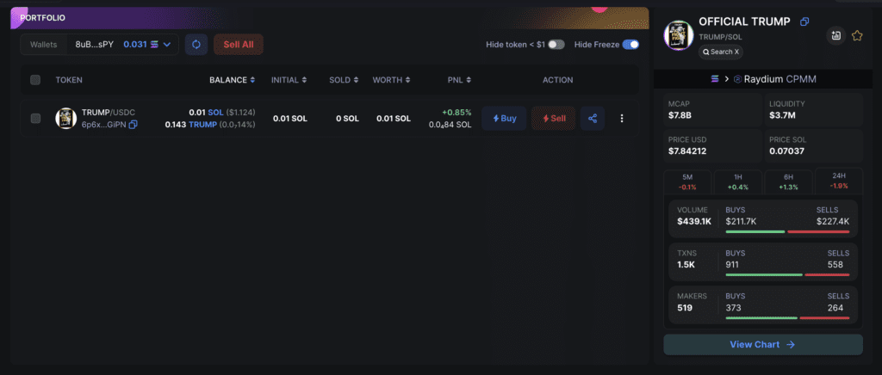Click the VOLUME $439.1K value
This screenshot has height=375, width=882.
point(694,221)
